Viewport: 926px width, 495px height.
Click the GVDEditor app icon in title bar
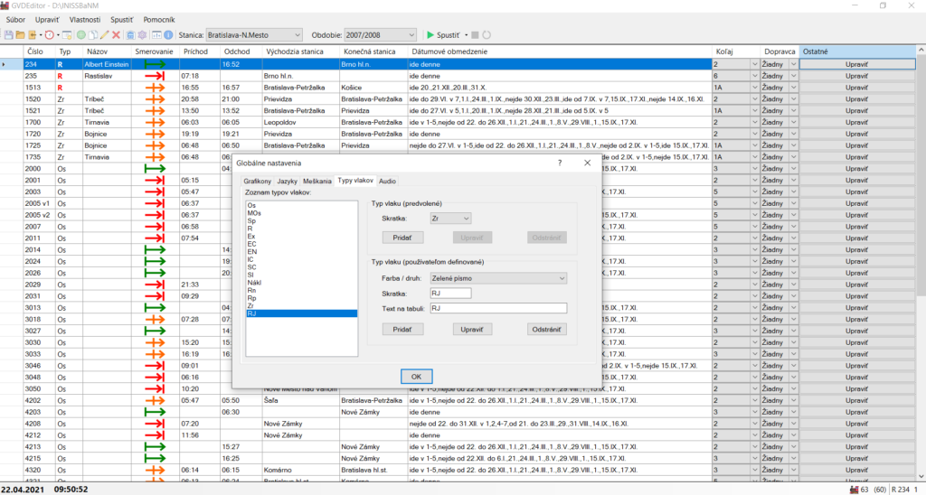(5, 5)
